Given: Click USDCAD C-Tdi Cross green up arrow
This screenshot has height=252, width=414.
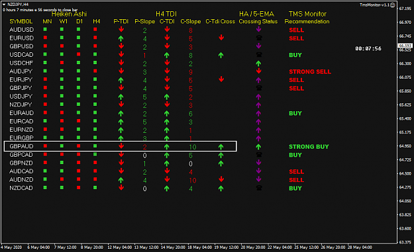Looking at the screenshot, I should point(221,55).
